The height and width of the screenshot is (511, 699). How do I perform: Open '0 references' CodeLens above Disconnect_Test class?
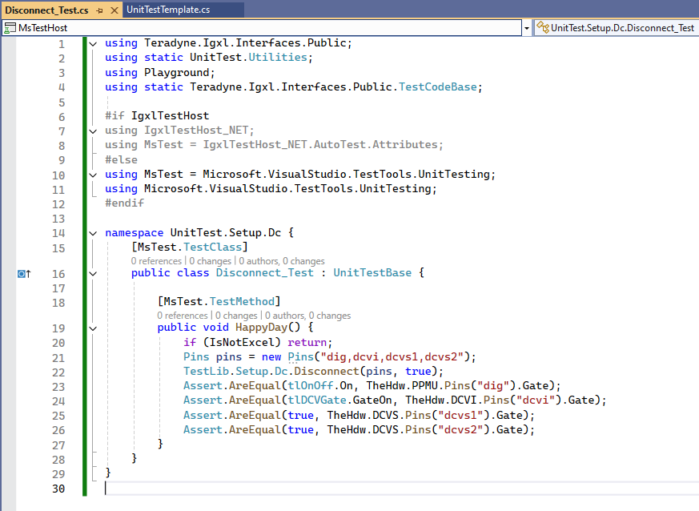click(x=156, y=261)
